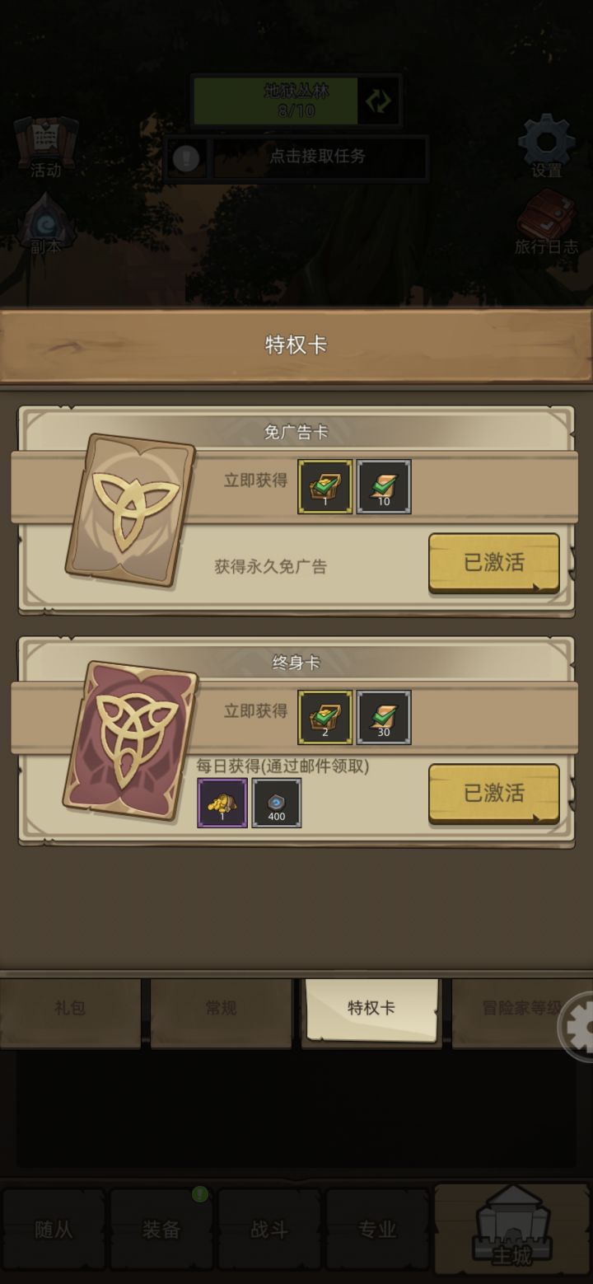Tap the purple 终身卡 card image
This screenshot has height=1284, width=593.
point(131,740)
